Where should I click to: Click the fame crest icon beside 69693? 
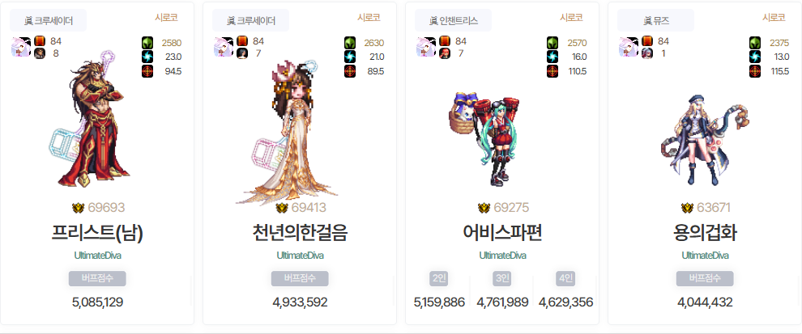coord(79,208)
